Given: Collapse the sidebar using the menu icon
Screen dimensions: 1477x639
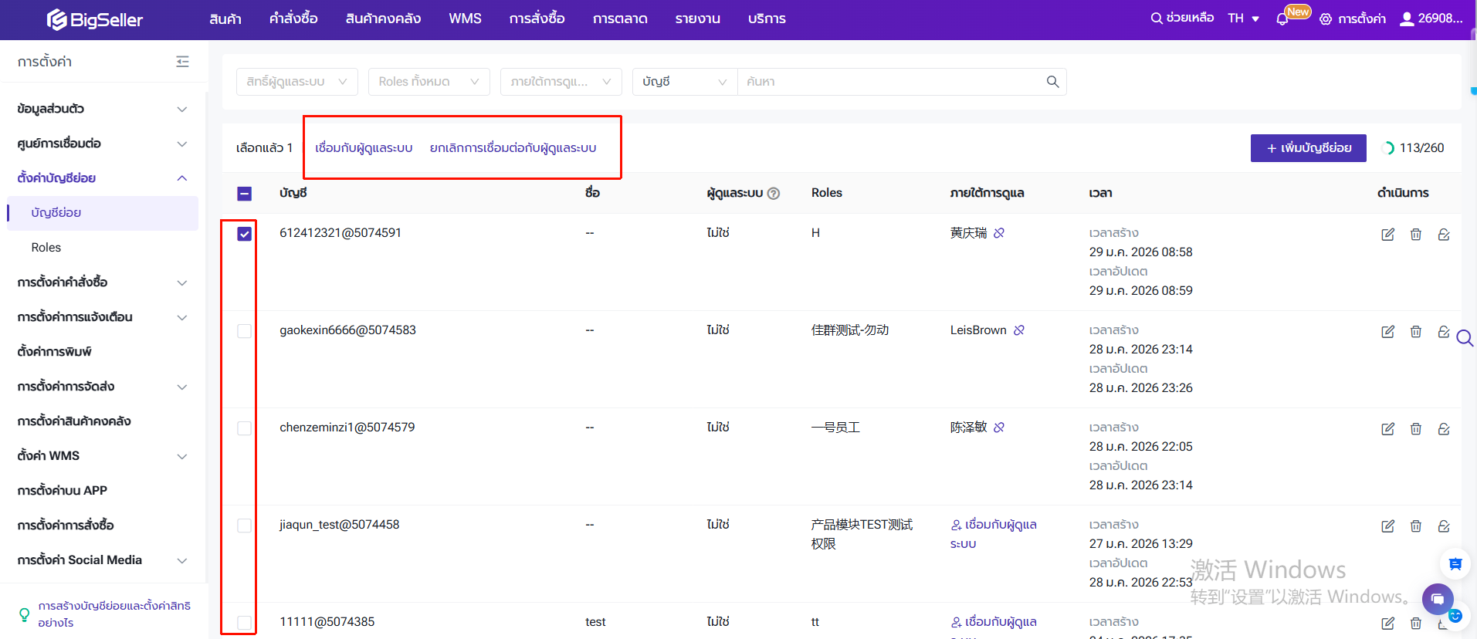Looking at the screenshot, I should pos(182,62).
